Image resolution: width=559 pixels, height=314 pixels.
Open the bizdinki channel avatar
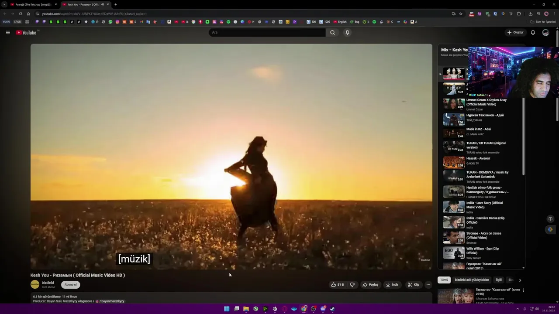(35, 284)
